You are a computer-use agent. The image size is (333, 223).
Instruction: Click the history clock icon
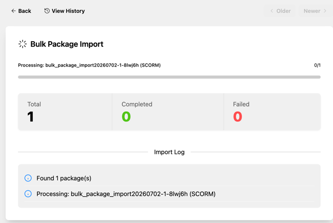coord(47,11)
